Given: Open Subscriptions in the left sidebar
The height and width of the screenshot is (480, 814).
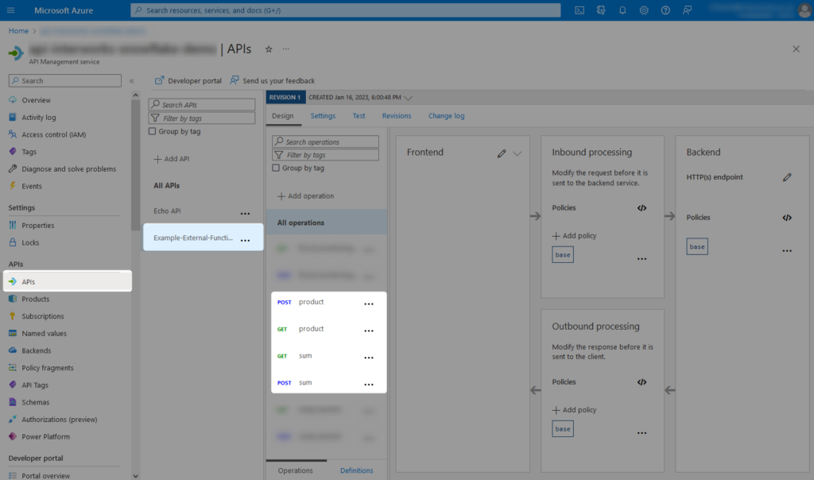Looking at the screenshot, I should coord(43,316).
